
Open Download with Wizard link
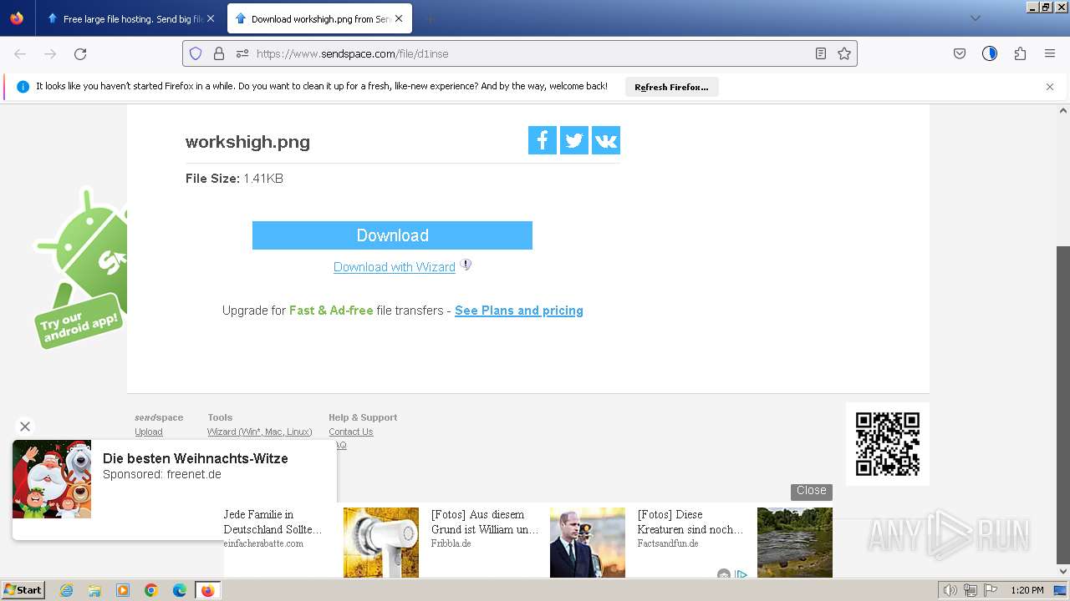pyautogui.click(x=395, y=267)
